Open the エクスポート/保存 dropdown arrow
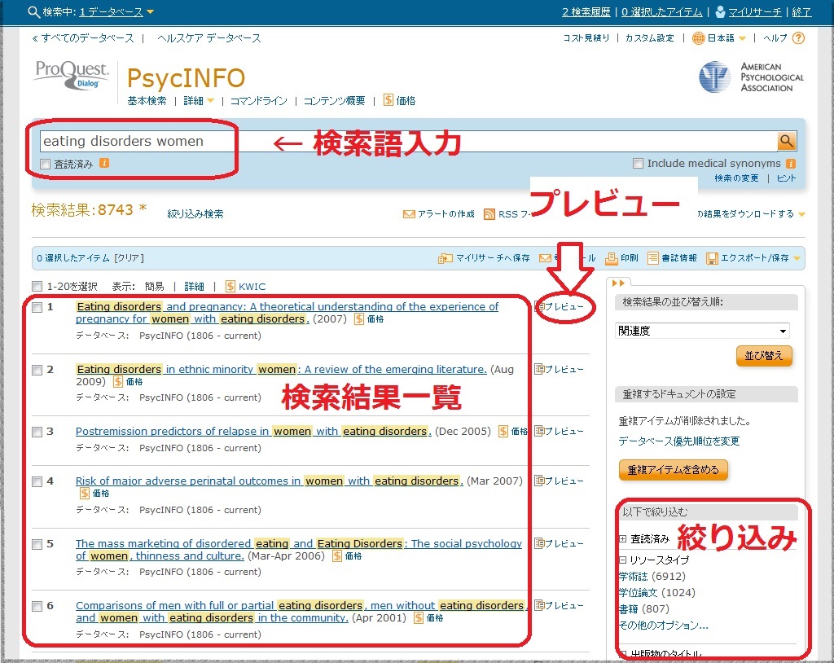The width and height of the screenshot is (834, 663). click(x=797, y=258)
